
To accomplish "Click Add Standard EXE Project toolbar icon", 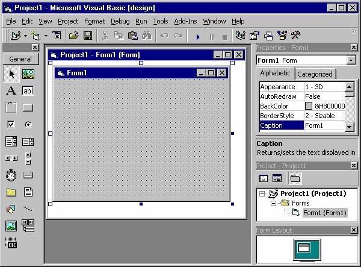I will click(x=16, y=36).
